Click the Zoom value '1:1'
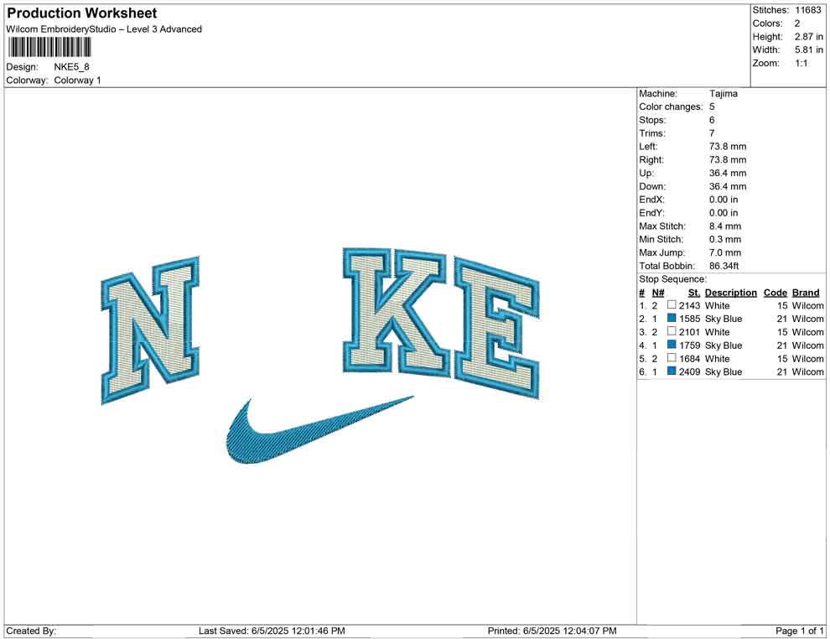Image resolution: width=830 pixels, height=639 pixels. click(801, 63)
